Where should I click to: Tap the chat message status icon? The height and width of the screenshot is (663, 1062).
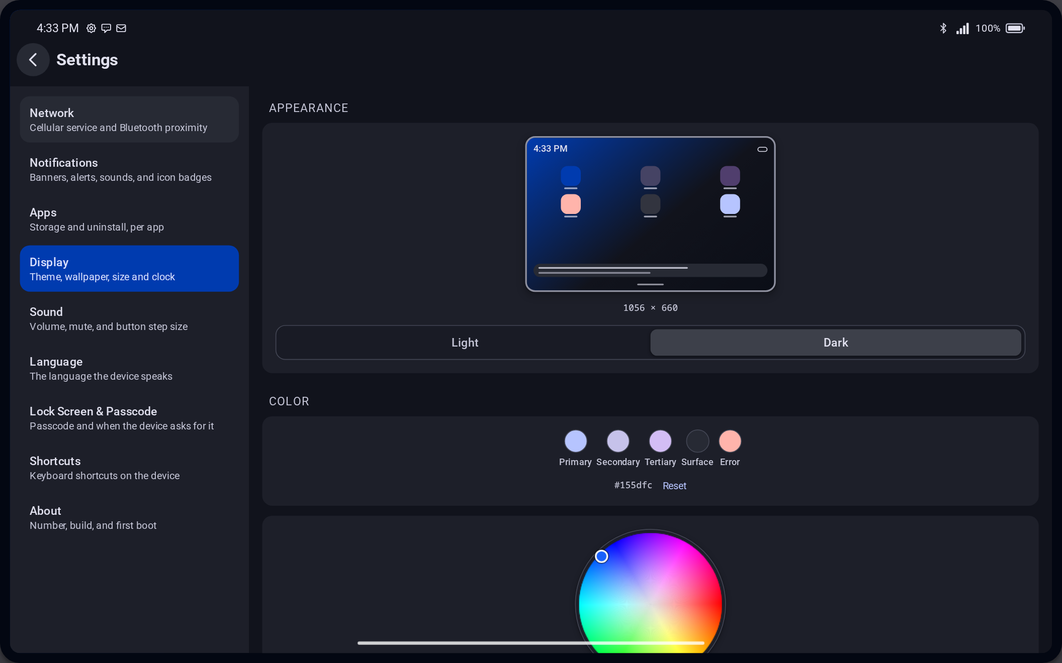point(106,28)
